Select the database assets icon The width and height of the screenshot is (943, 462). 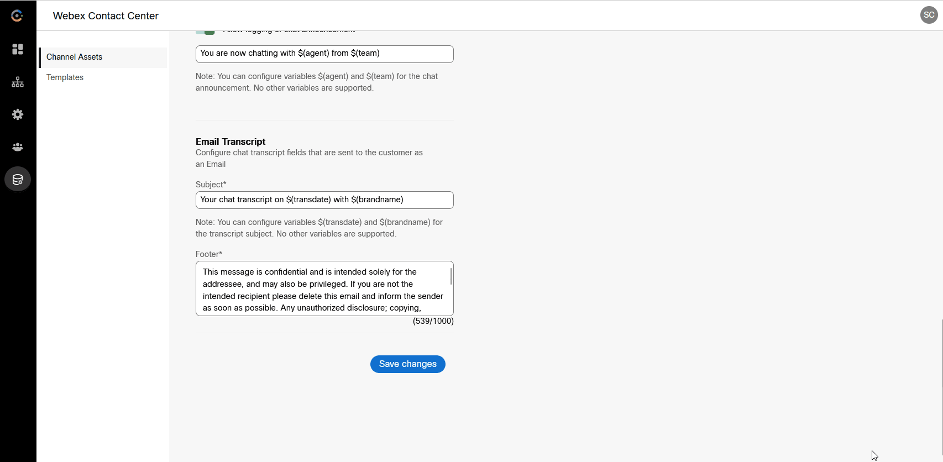coord(18,180)
